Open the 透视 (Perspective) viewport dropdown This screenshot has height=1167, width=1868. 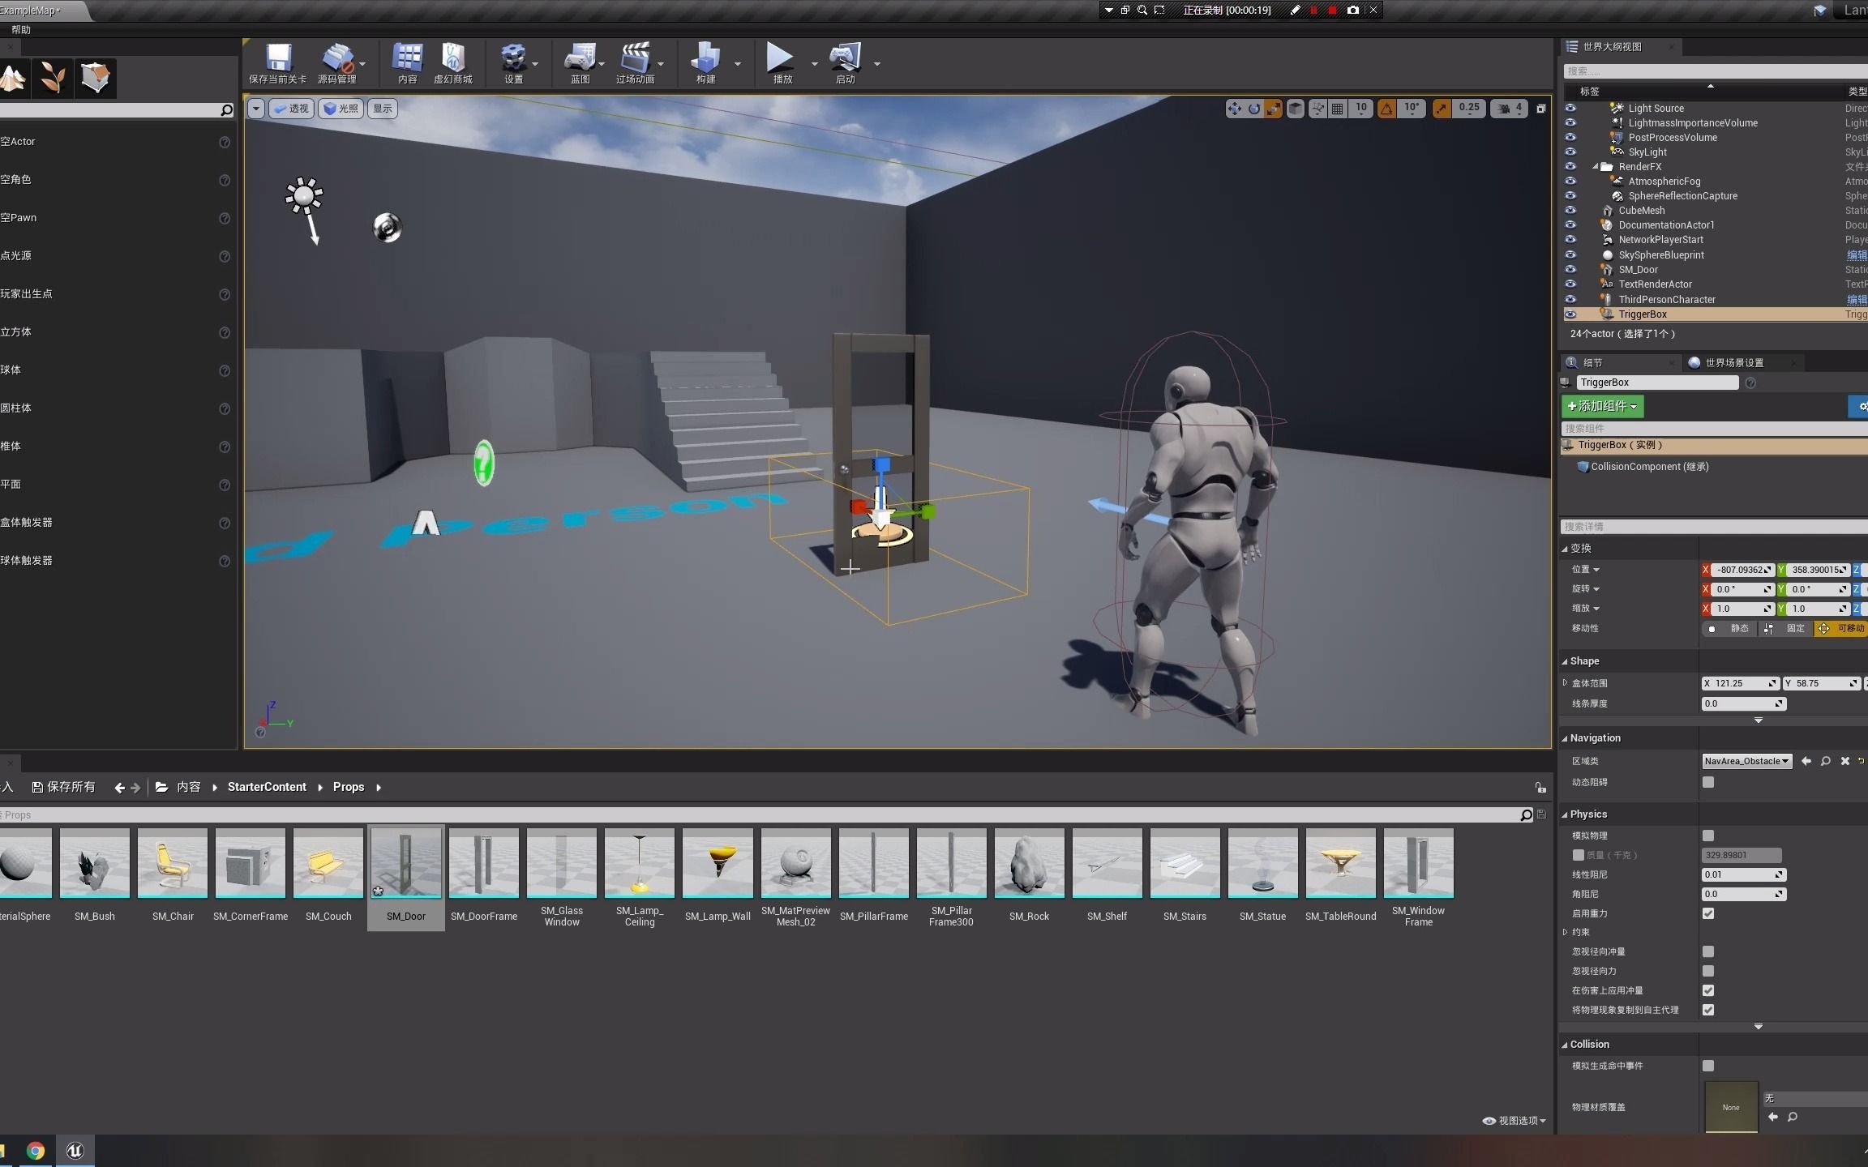point(290,108)
